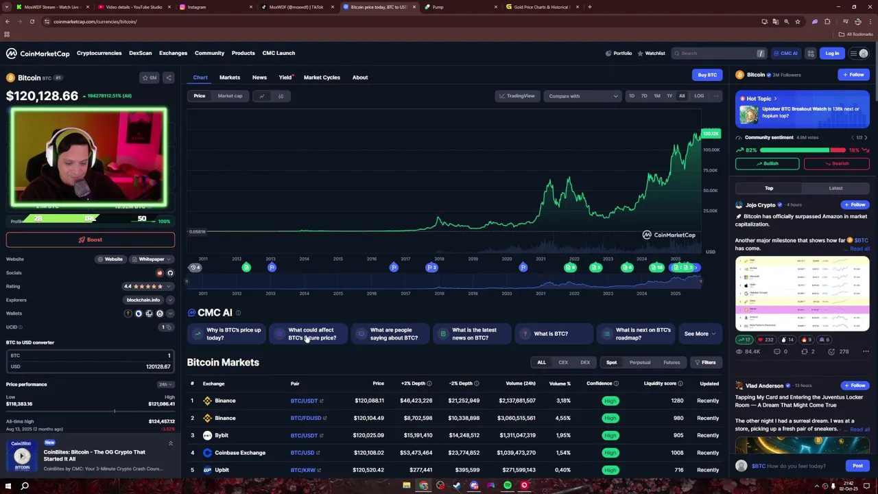Open Compare with dropdown
The width and height of the screenshot is (878, 494).
[582, 96]
